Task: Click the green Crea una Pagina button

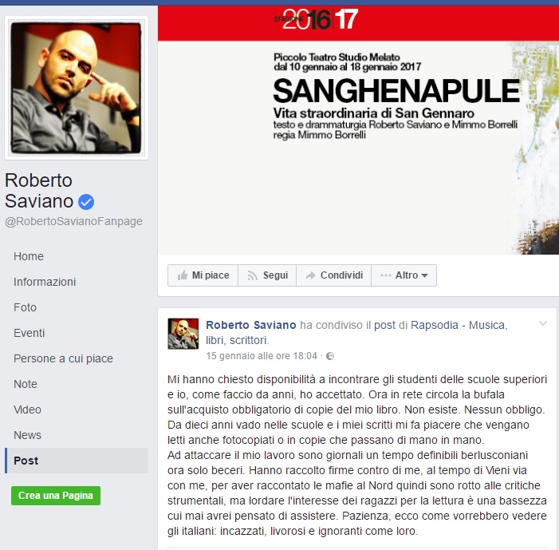Action: pos(56,496)
